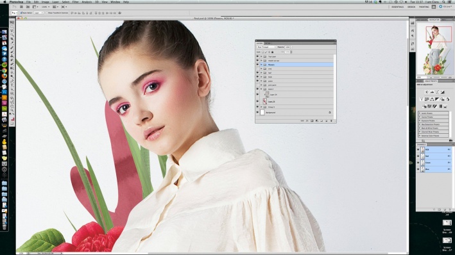Select the Lasso tool
The image size is (455, 255).
[x=12, y=30]
